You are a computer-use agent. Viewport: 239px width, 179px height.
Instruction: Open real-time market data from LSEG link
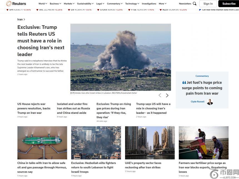(x=219, y=10)
